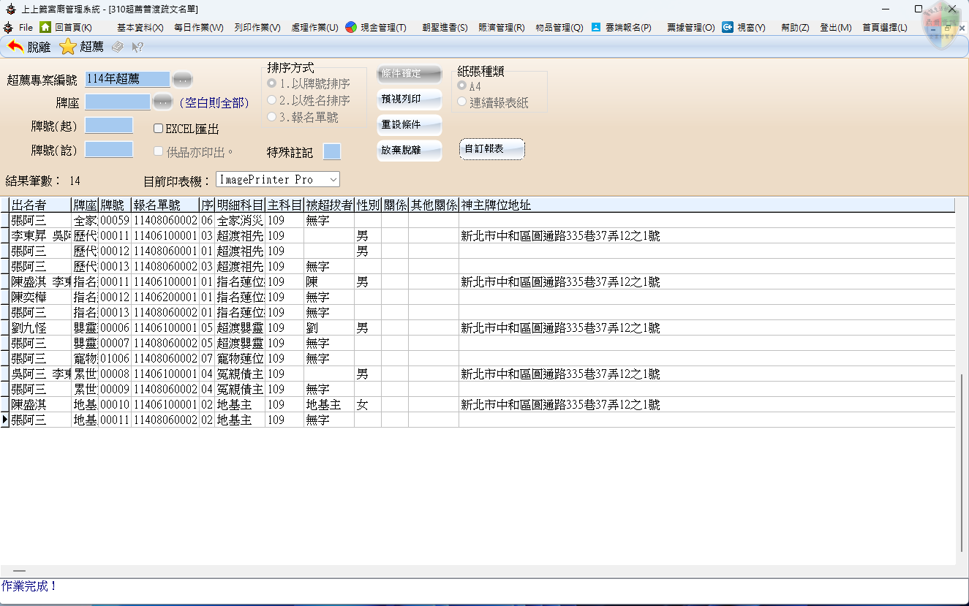Viewport: 969px width, 606px height.
Task: Open the 牌座 lookup ellipsis button
Action: pyautogui.click(x=162, y=102)
